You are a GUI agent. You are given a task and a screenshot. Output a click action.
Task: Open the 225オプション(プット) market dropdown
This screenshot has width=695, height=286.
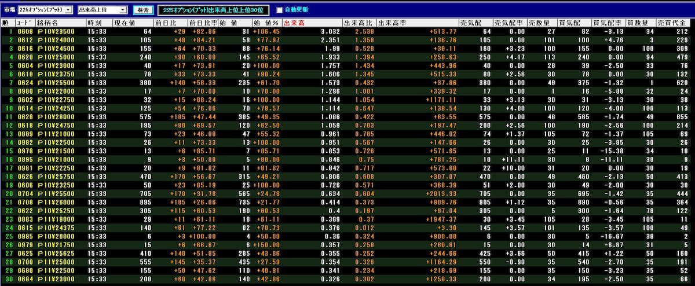pyautogui.click(x=69, y=10)
